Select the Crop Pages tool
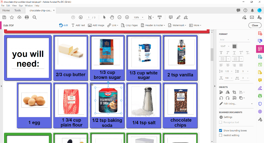This screenshot has width=264, height=143. click(129, 25)
